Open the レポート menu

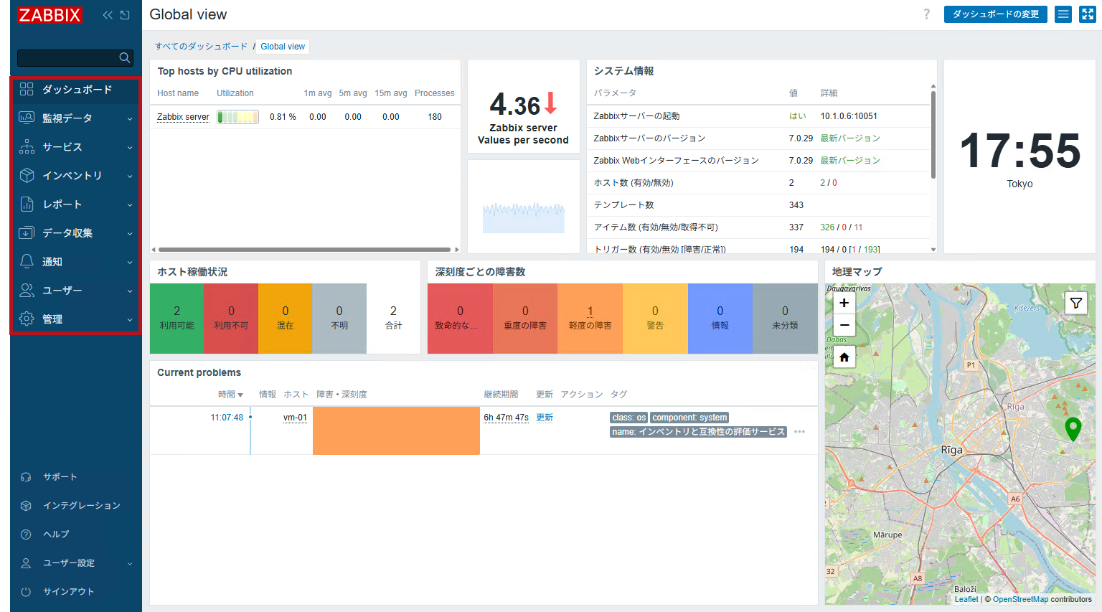[x=75, y=204]
